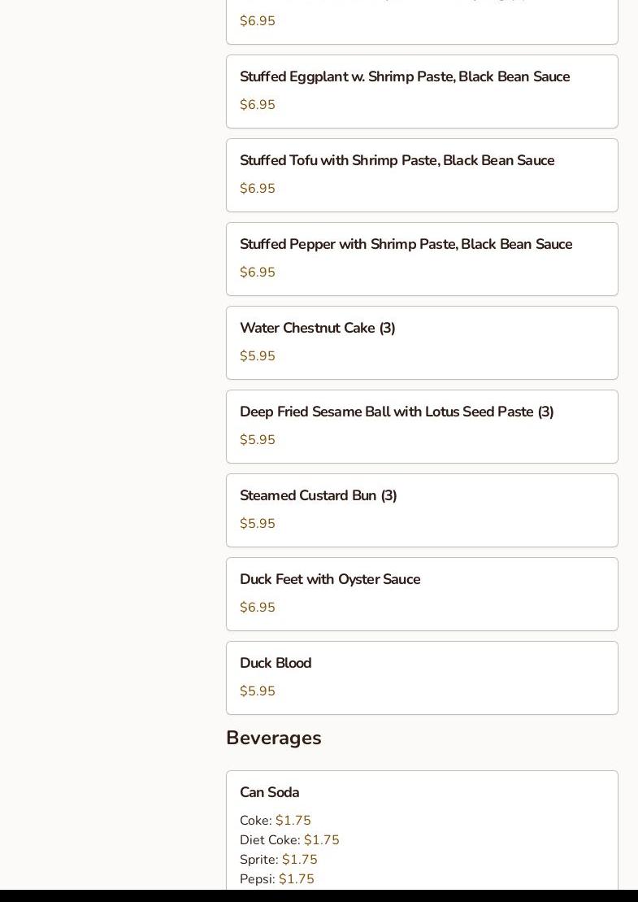Viewport: 638px width, 902px height.
Task: Click Water Chestnut Cake $5.95 price
Action: pyautogui.click(x=258, y=355)
